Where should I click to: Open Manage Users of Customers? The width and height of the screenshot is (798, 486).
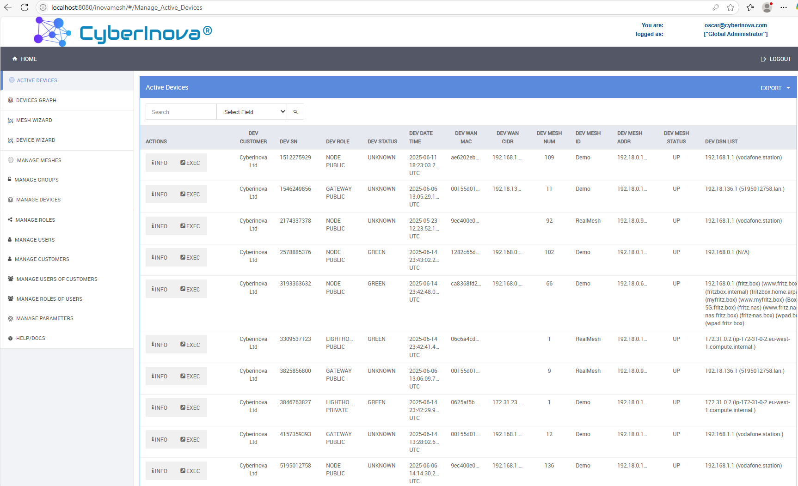(x=57, y=279)
